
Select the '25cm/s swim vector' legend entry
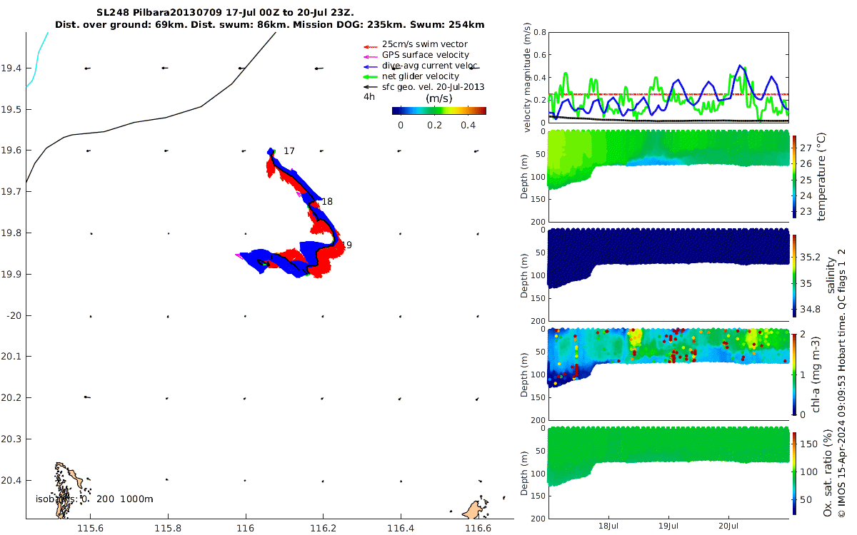(425, 44)
